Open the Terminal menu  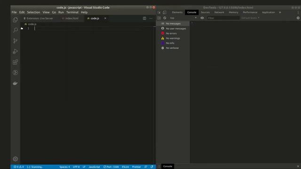(72, 12)
